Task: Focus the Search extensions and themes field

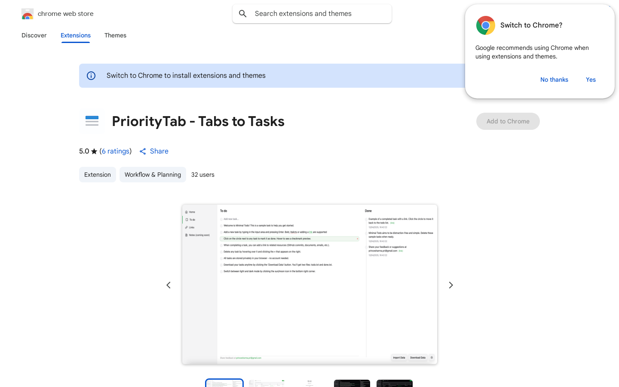Action: (x=312, y=14)
